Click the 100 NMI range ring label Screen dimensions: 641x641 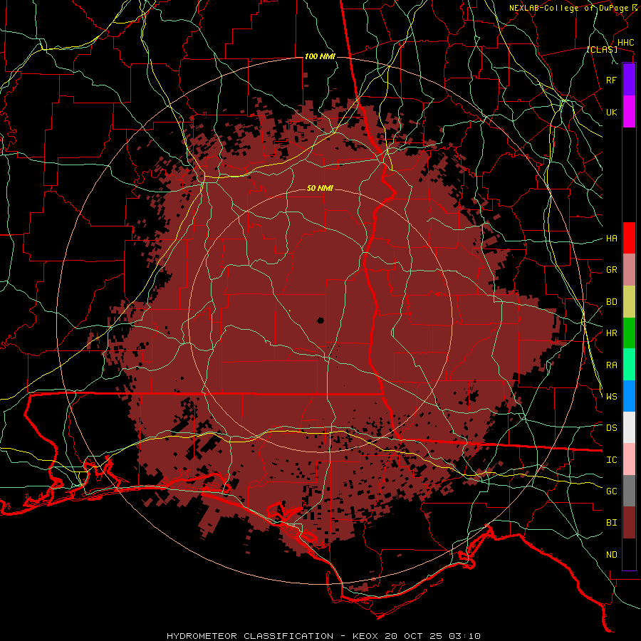pyautogui.click(x=320, y=56)
